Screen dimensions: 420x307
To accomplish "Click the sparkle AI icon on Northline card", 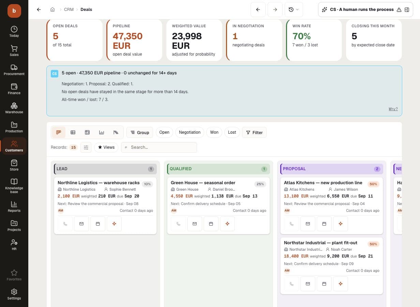I will click(114, 224).
